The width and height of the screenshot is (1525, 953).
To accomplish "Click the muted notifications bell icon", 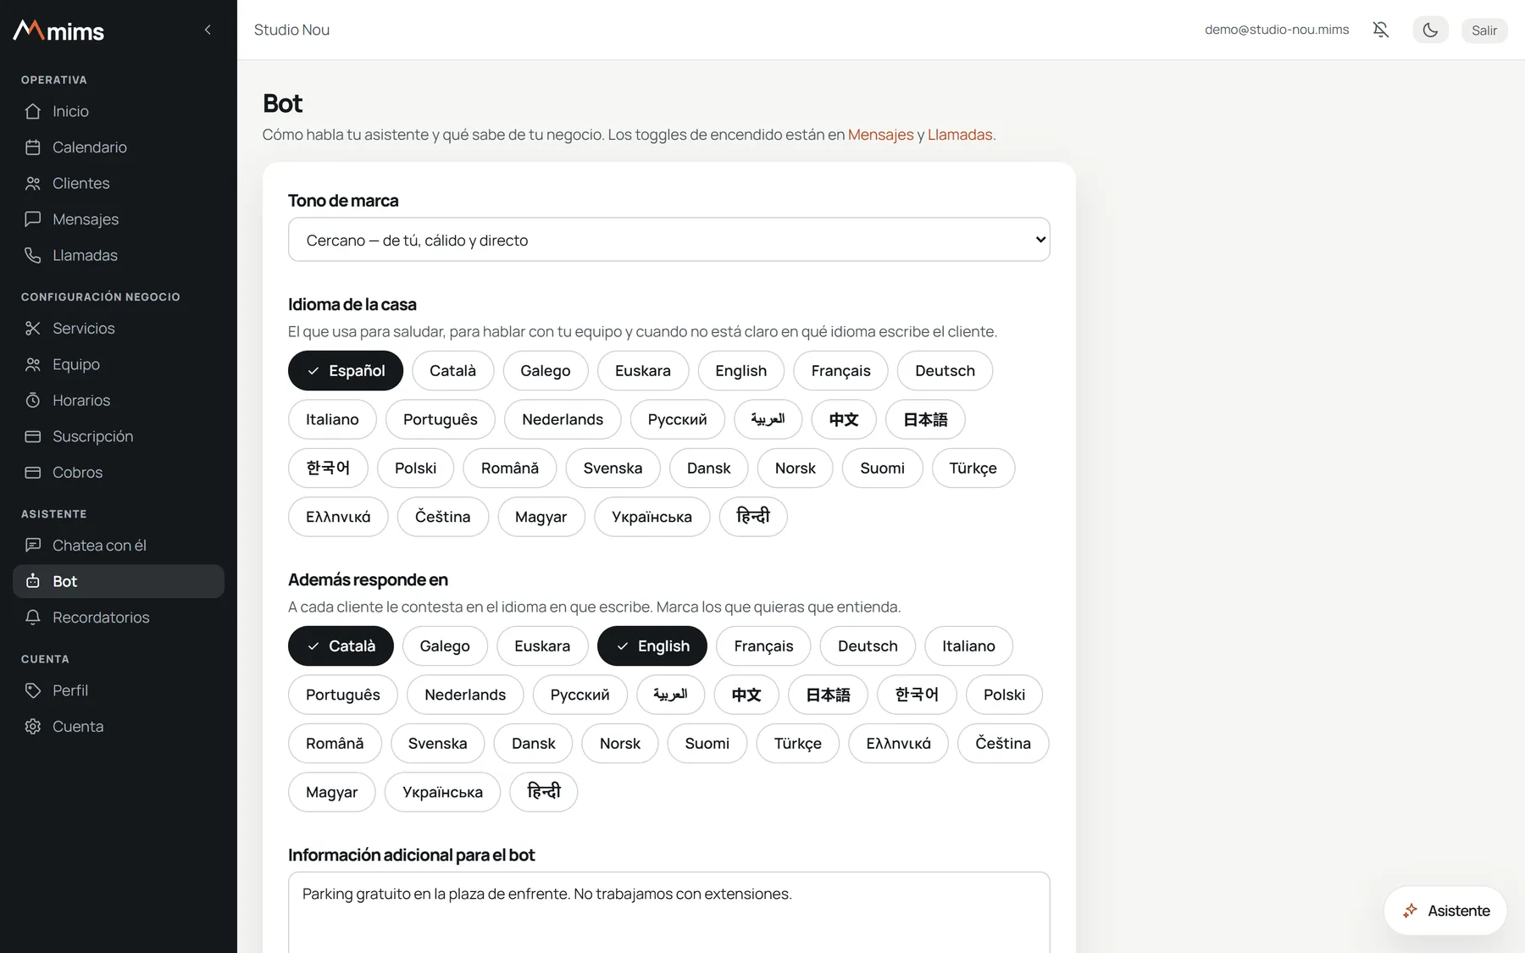I will point(1381,30).
